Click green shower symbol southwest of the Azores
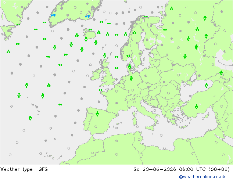 tap(30, 118)
